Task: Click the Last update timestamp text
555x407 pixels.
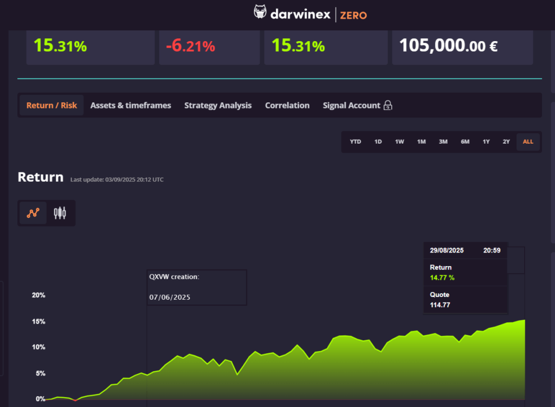Action: 117,179
